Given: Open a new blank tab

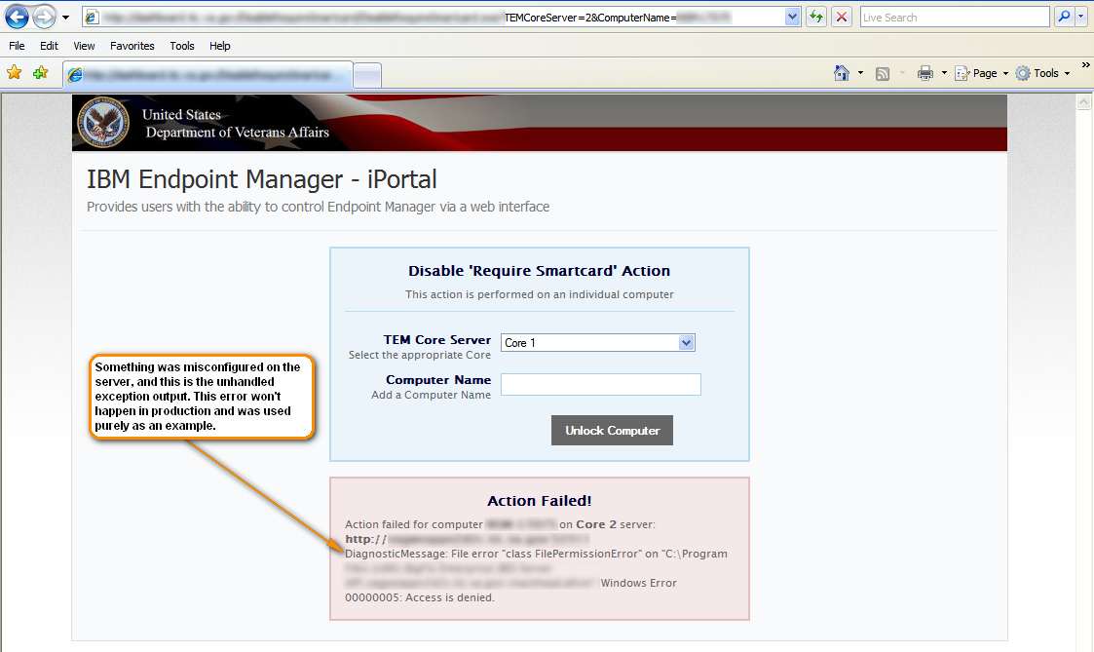Looking at the screenshot, I should click(x=367, y=75).
